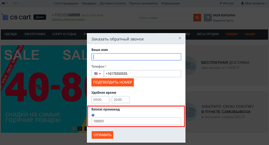Open the shopping cart icon
269x145 pixels.
click(x=208, y=17)
